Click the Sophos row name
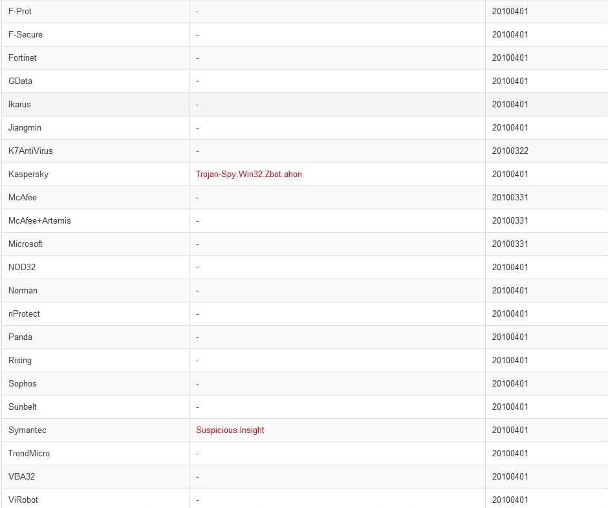Viewport: 608px width, 508px height. (23, 383)
